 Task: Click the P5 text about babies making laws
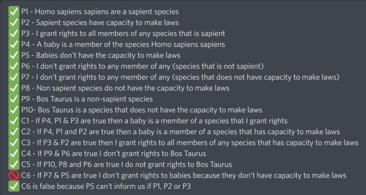101,55
